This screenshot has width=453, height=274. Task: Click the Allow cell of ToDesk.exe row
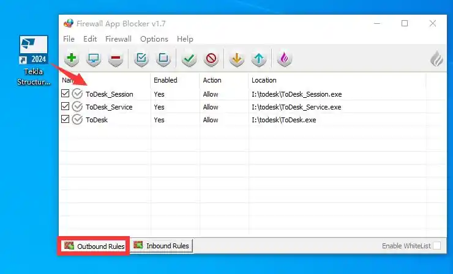[211, 120]
